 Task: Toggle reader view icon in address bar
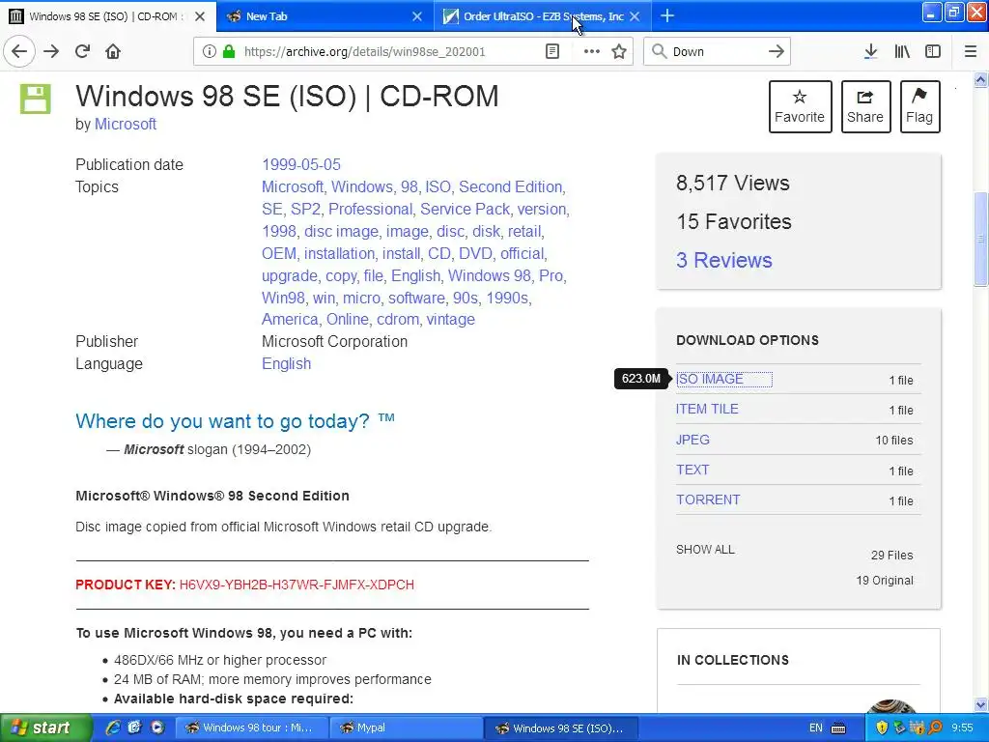552,52
